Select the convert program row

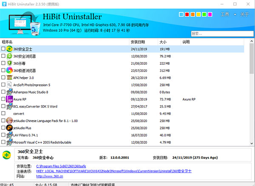tap(122, 114)
